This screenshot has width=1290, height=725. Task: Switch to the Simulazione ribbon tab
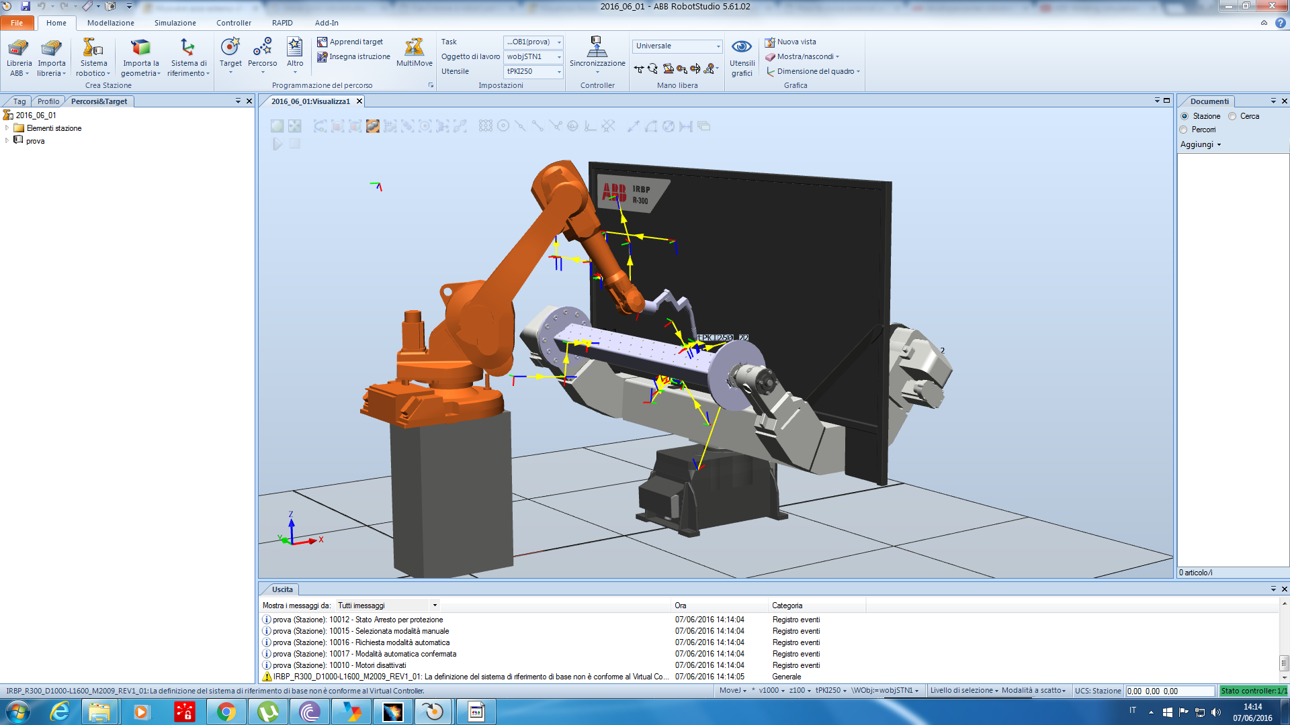click(x=175, y=23)
